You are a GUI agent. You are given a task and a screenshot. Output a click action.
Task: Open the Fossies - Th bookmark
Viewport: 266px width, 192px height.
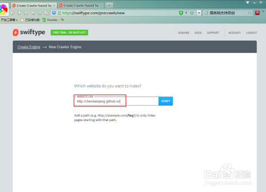53,20
